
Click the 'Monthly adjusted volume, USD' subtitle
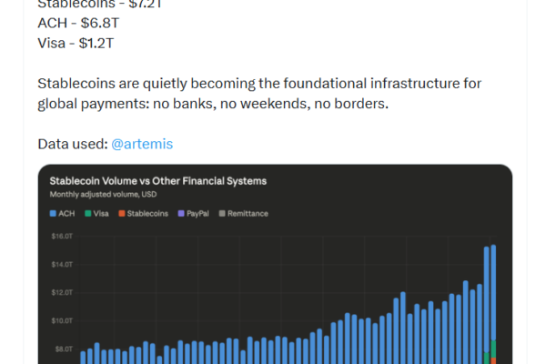click(x=103, y=195)
